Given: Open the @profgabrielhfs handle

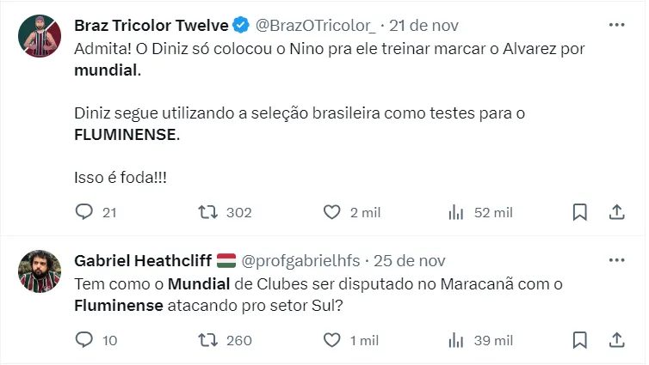Looking at the screenshot, I should click(x=300, y=260).
